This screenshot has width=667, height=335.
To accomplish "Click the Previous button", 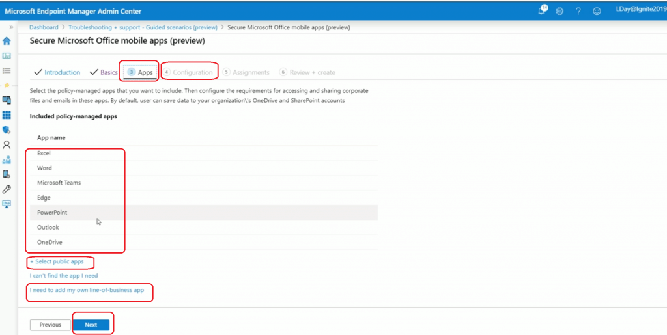I will (50, 325).
